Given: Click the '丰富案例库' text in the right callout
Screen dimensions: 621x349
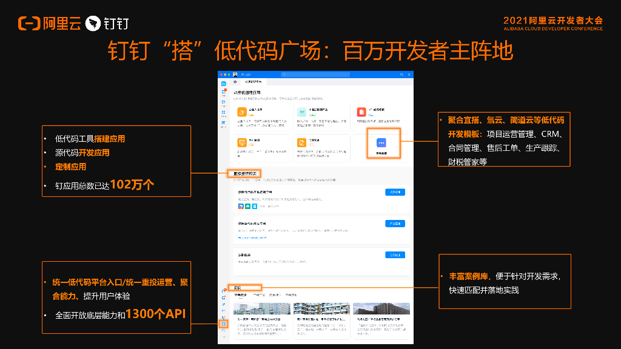Looking at the screenshot, I should [468, 276].
